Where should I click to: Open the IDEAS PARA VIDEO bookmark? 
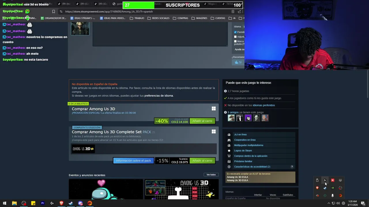(112, 18)
